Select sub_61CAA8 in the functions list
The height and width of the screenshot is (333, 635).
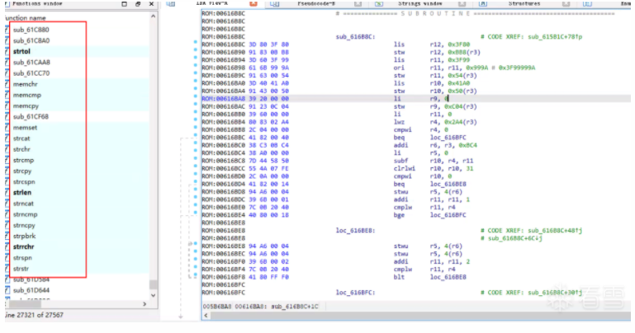pos(31,63)
